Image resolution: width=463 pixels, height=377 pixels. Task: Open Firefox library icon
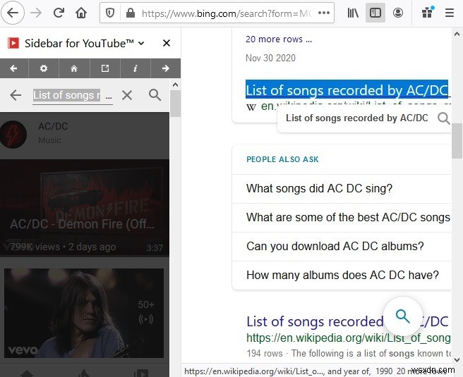[353, 13]
